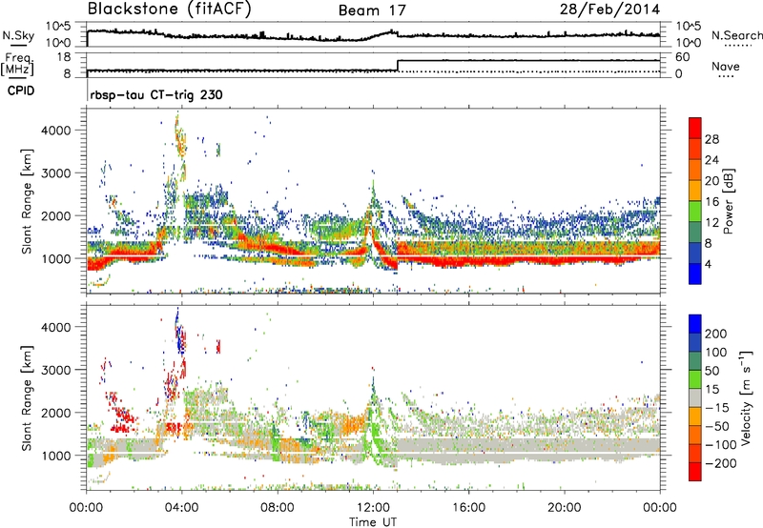The height and width of the screenshot is (528, 763).
Task: Click the "08:00" time tick label
Action: click(278, 508)
